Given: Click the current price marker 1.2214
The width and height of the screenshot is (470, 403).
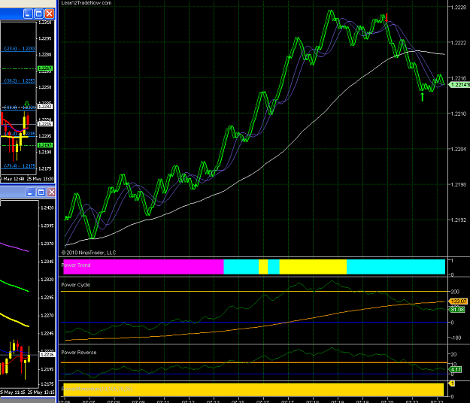Looking at the screenshot, I should click(x=459, y=85).
